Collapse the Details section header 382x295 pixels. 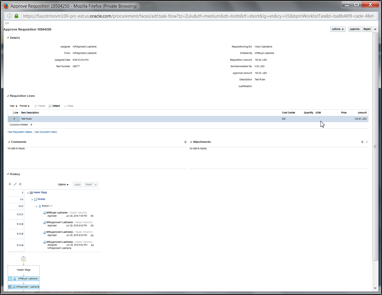[x=7, y=38]
